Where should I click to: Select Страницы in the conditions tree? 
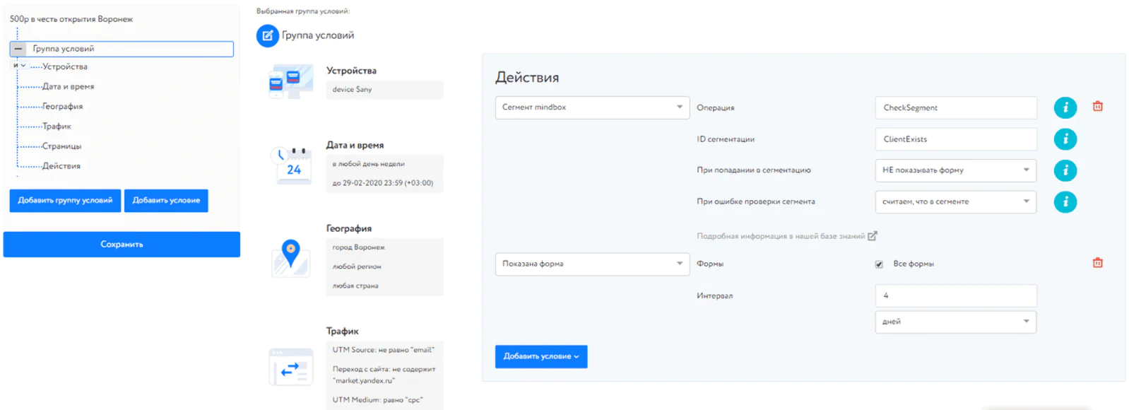(x=61, y=146)
